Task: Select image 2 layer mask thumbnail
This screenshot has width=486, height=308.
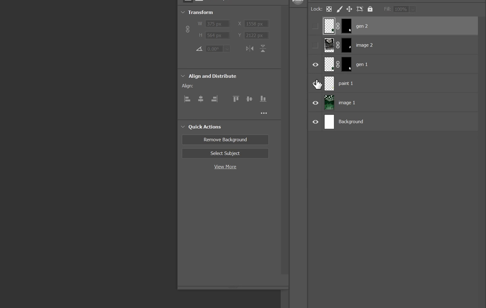Action: tap(347, 45)
